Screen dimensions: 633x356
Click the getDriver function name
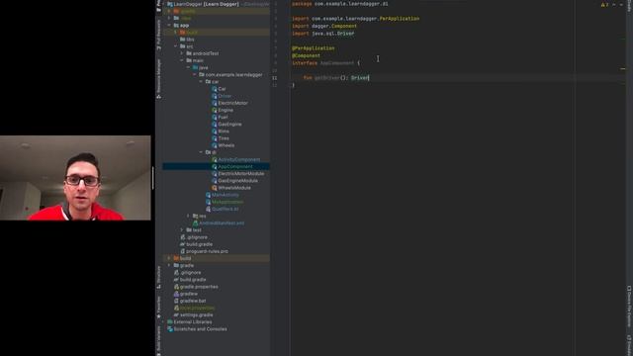click(x=327, y=77)
